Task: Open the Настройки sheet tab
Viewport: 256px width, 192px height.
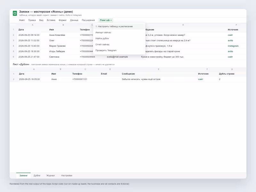Action: (67, 175)
